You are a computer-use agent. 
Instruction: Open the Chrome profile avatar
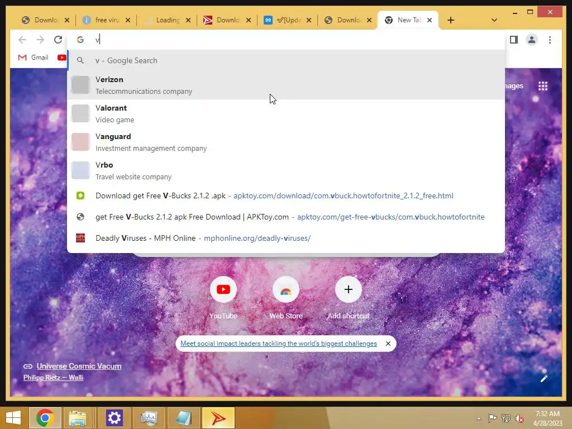point(532,40)
